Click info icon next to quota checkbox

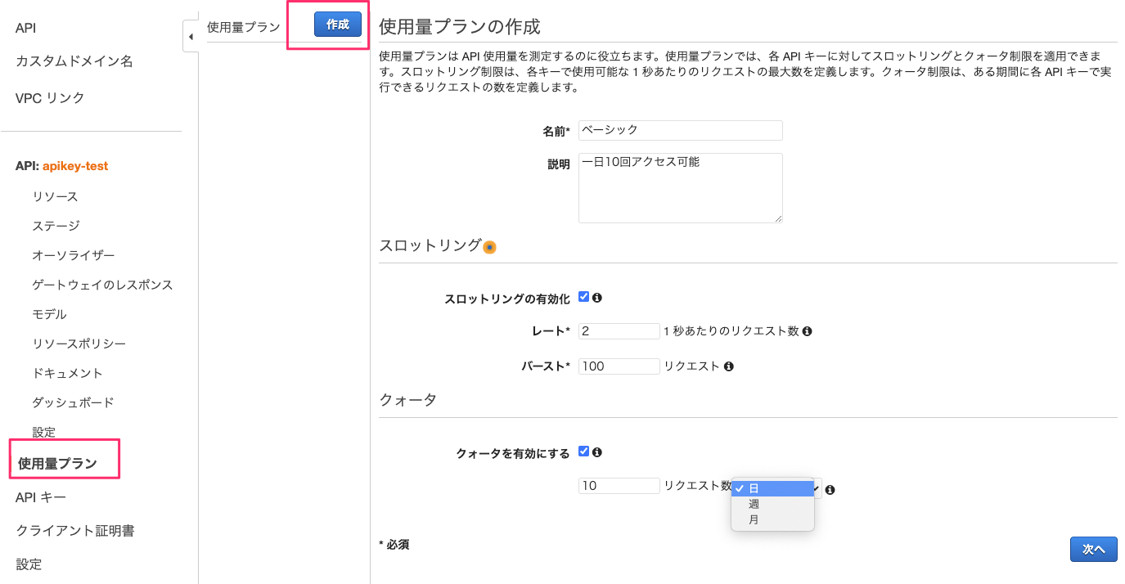point(597,451)
